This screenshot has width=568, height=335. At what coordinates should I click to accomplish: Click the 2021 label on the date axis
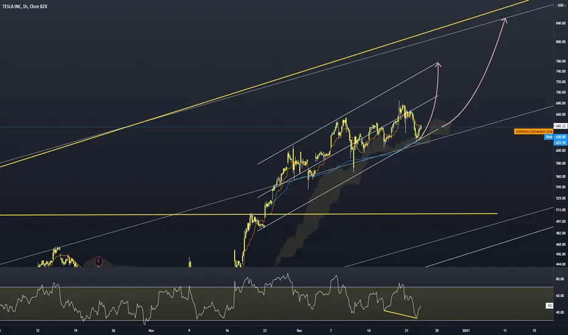466,331
